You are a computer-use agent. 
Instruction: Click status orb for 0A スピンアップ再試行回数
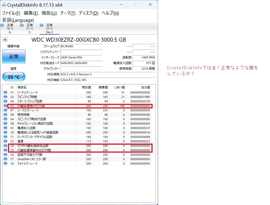click(x=5, y=119)
